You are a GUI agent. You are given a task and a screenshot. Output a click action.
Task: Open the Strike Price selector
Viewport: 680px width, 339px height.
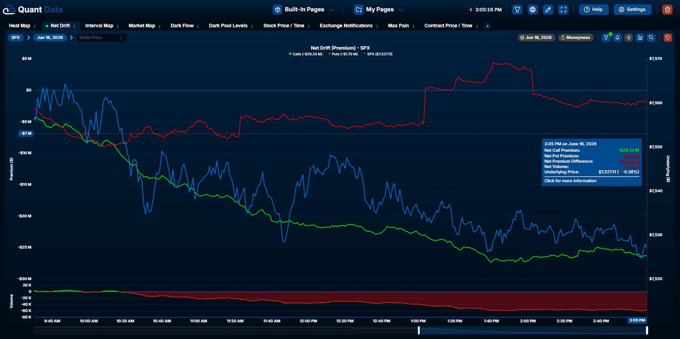point(101,37)
